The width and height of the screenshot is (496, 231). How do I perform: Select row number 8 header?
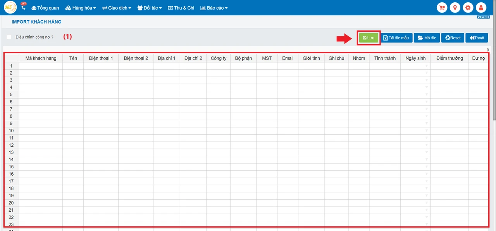11,116
